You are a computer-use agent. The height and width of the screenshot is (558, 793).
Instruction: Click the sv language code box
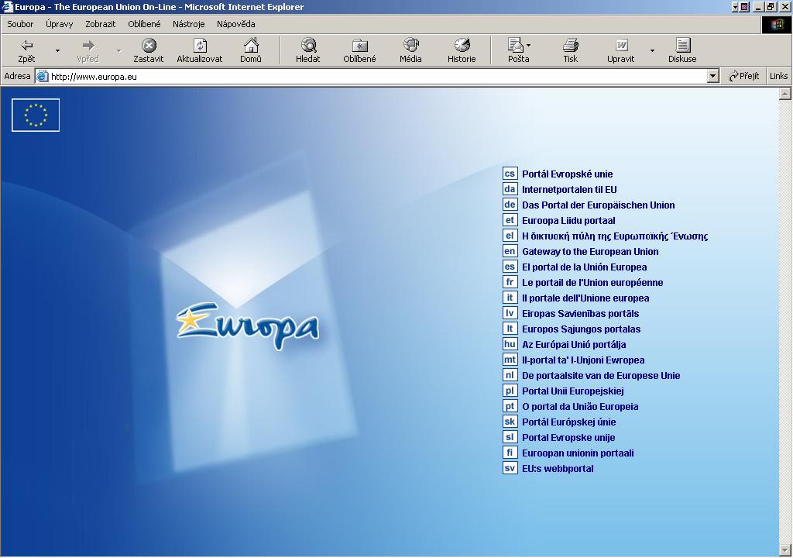coord(510,468)
